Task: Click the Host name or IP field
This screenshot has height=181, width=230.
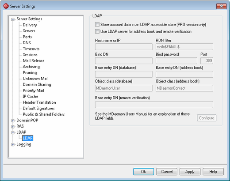Action: [x=124, y=47]
